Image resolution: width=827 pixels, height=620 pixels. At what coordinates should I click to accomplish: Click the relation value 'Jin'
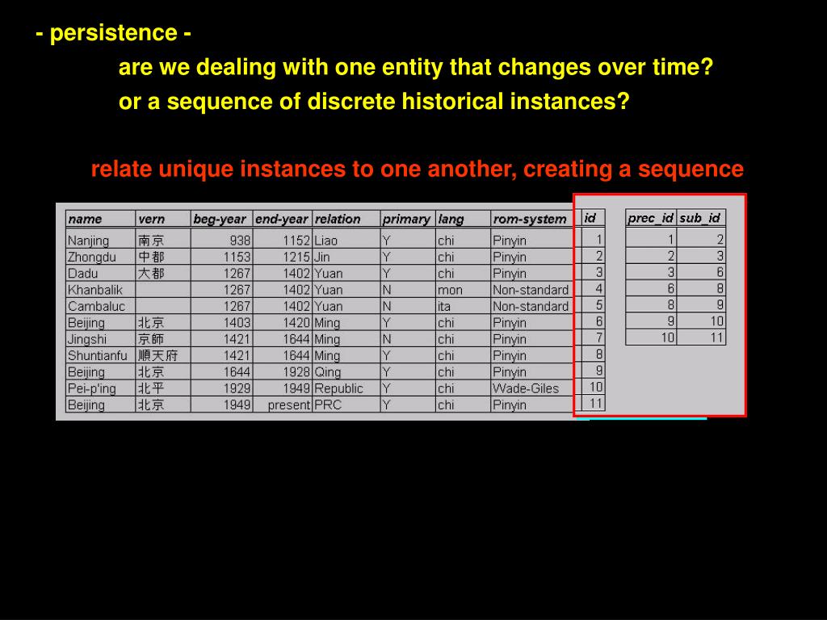(x=321, y=257)
